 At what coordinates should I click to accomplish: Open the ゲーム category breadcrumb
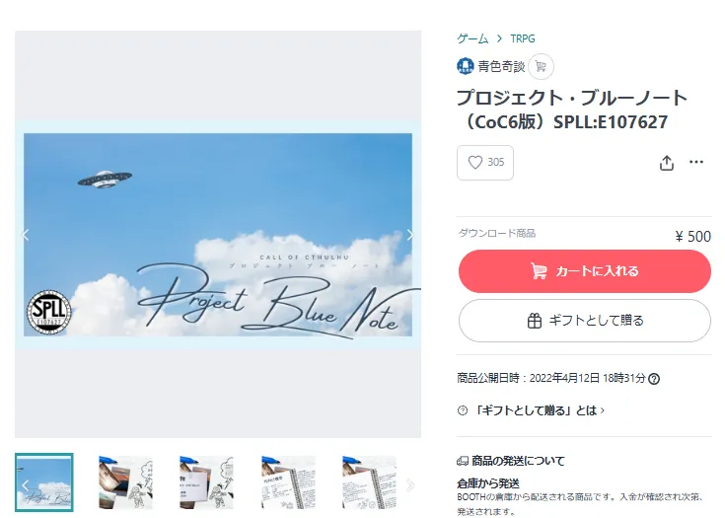tap(472, 38)
